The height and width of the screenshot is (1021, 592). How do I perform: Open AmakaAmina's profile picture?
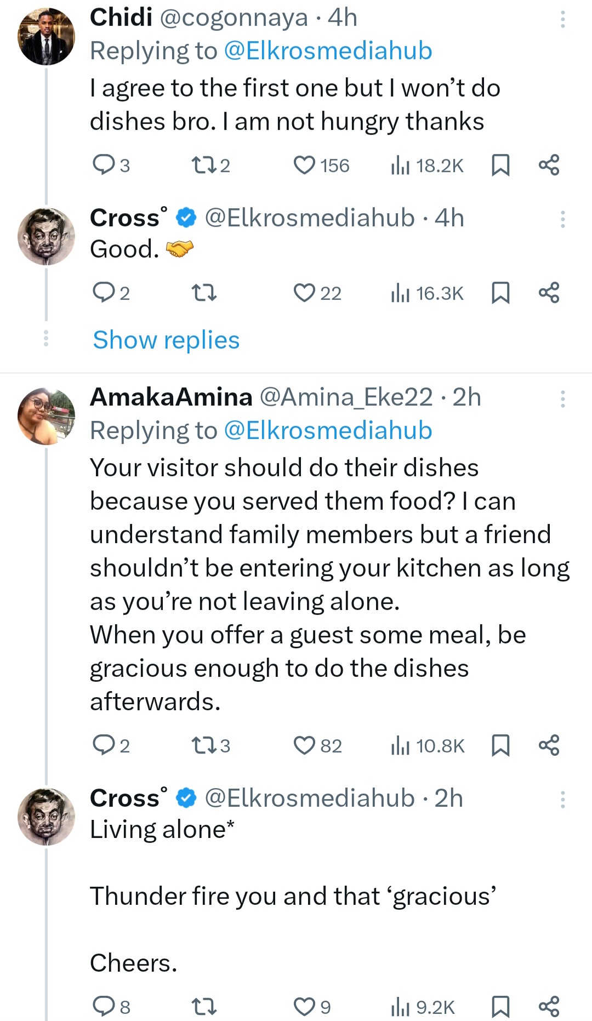coord(47,417)
